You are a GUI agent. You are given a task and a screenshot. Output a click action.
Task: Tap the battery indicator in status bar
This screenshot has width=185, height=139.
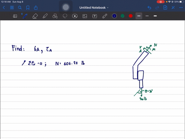[x=182, y=2]
